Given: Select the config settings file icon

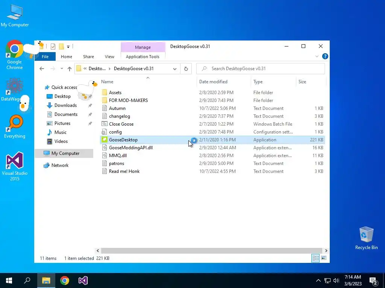Looking at the screenshot, I should (x=105, y=132).
